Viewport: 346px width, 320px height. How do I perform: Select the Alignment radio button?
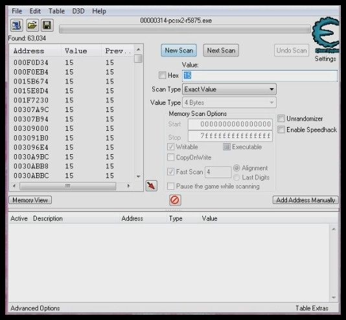click(236, 168)
